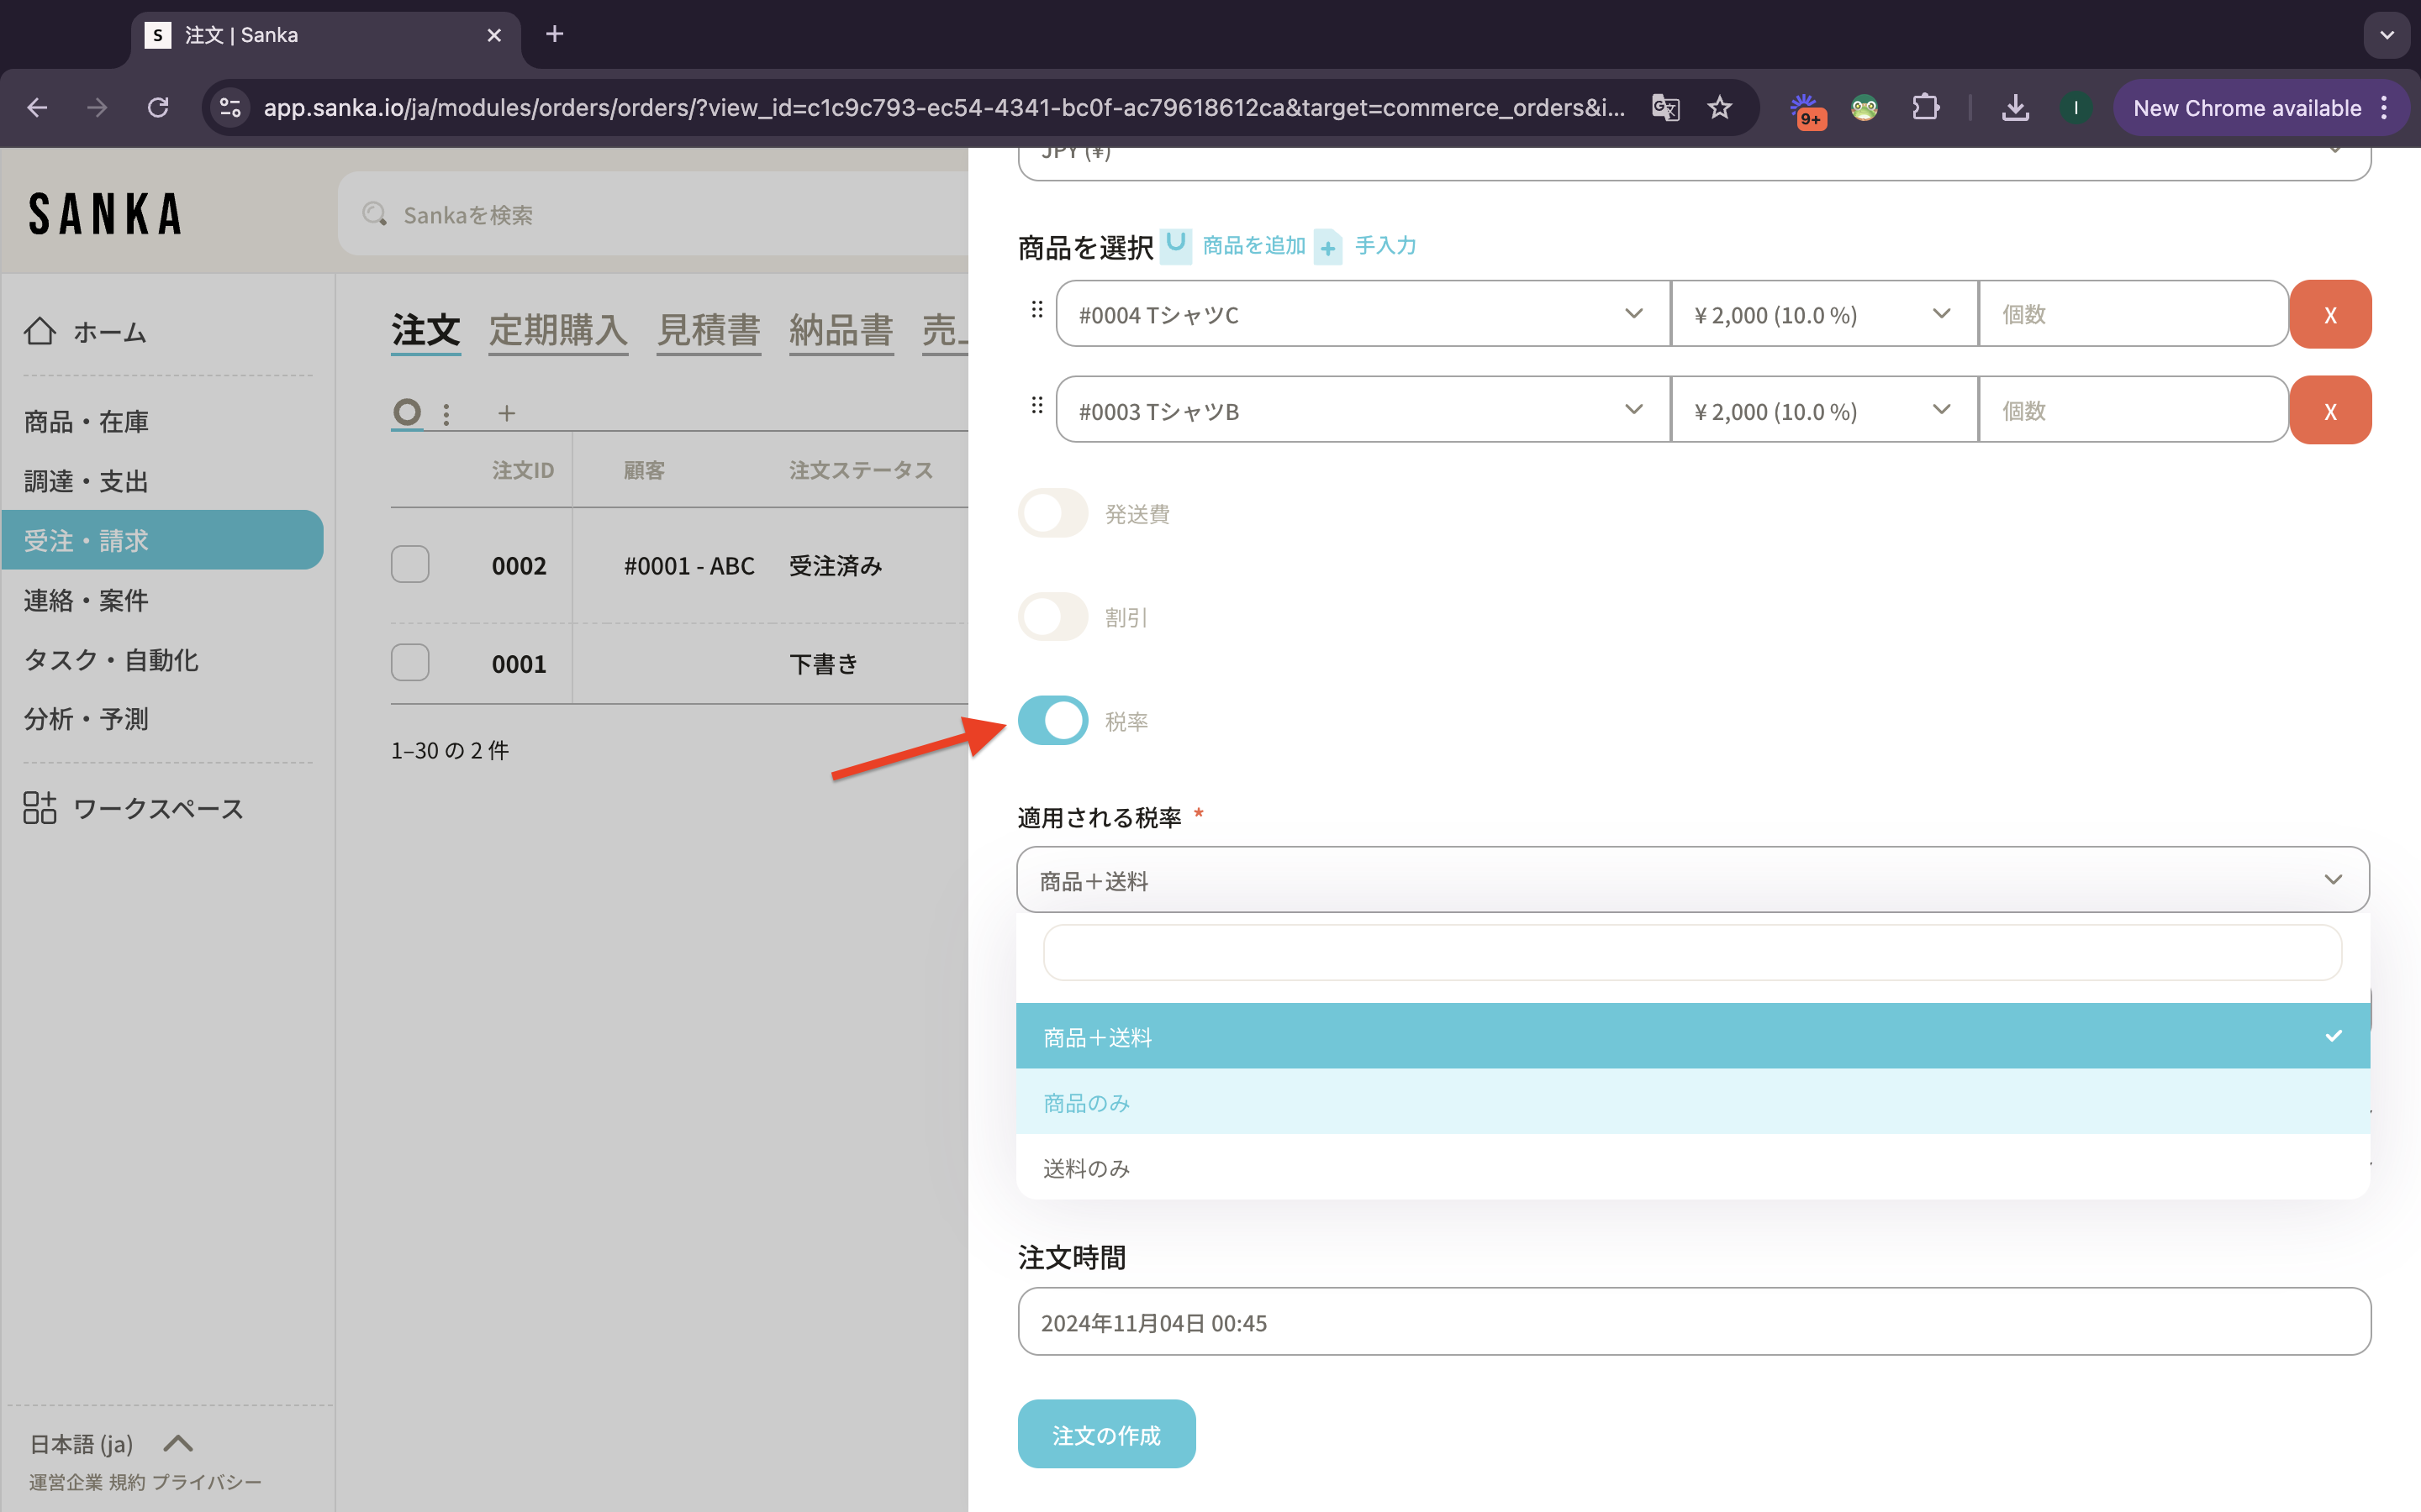Enable the 発送費 shipping fee toggle
2421x1512 pixels.
point(1052,513)
